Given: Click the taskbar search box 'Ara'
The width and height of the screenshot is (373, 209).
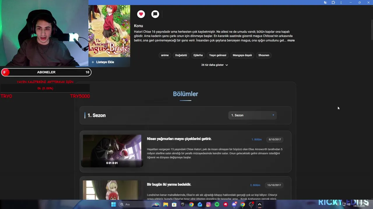Looking at the screenshot, I should pyautogui.click(x=140, y=204).
